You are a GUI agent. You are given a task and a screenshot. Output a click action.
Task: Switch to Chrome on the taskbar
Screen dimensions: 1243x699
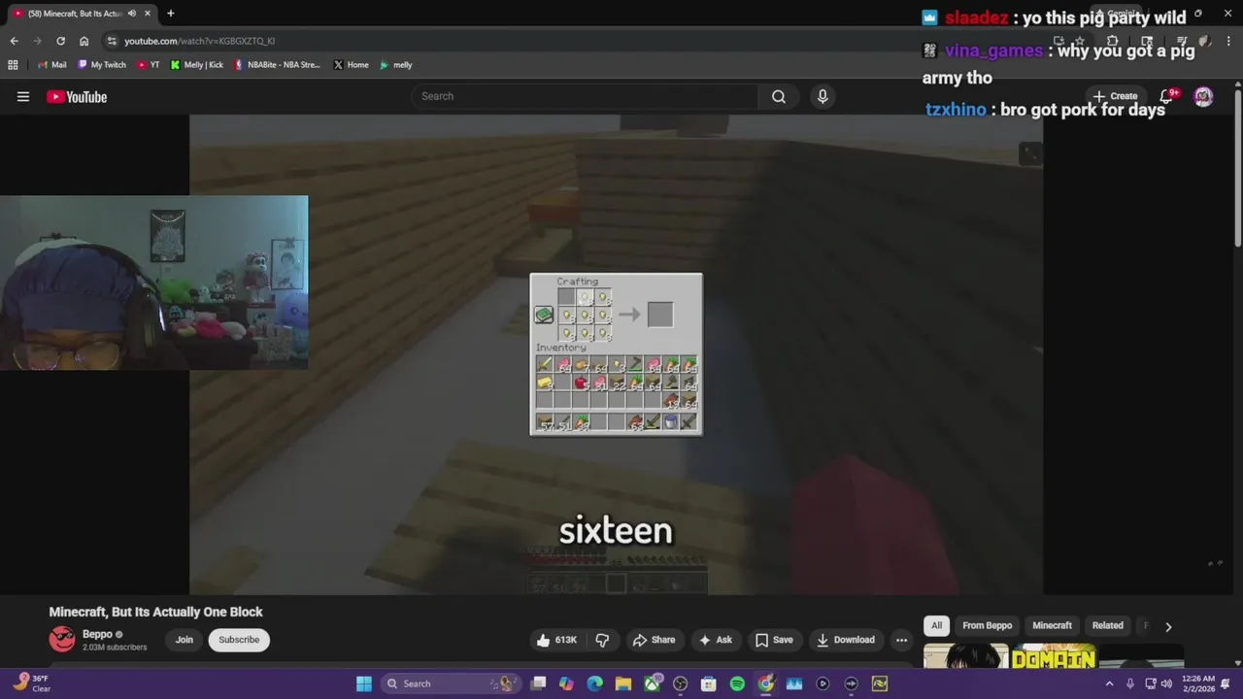(766, 683)
